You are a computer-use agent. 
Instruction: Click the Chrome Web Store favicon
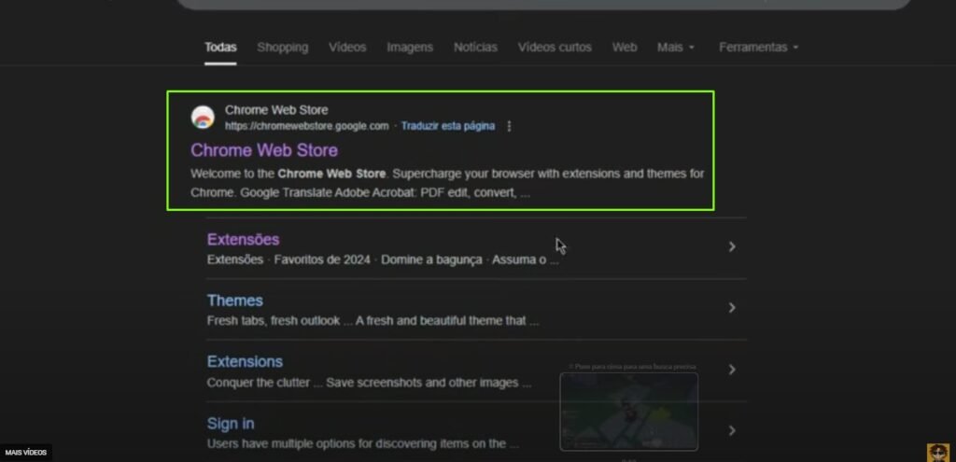203,118
